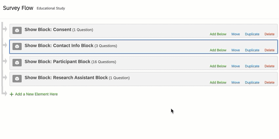Add below the Contact Info Block
The image size is (279, 139).
218,50
